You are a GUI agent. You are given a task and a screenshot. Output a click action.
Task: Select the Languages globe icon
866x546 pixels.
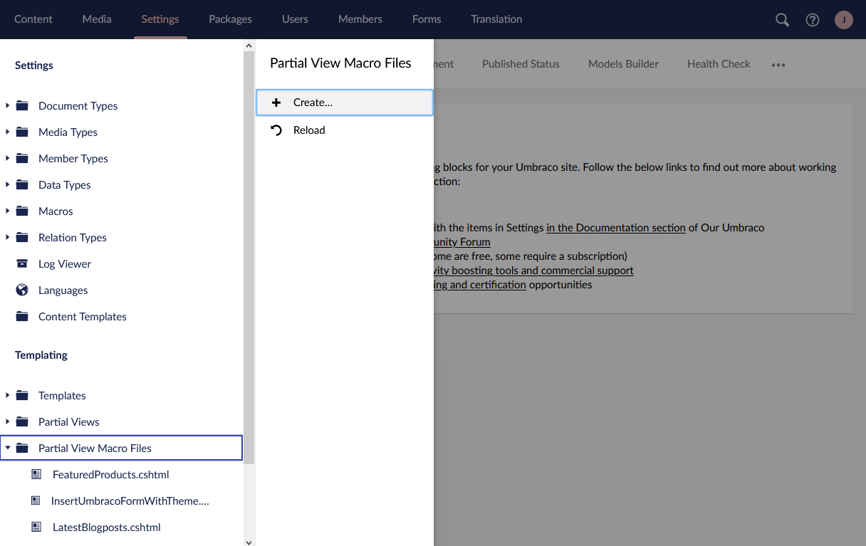[x=21, y=290]
